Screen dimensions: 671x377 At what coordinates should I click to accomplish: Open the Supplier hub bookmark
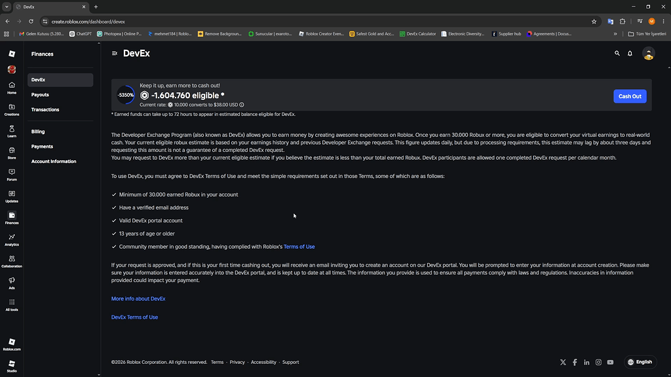[x=507, y=34]
